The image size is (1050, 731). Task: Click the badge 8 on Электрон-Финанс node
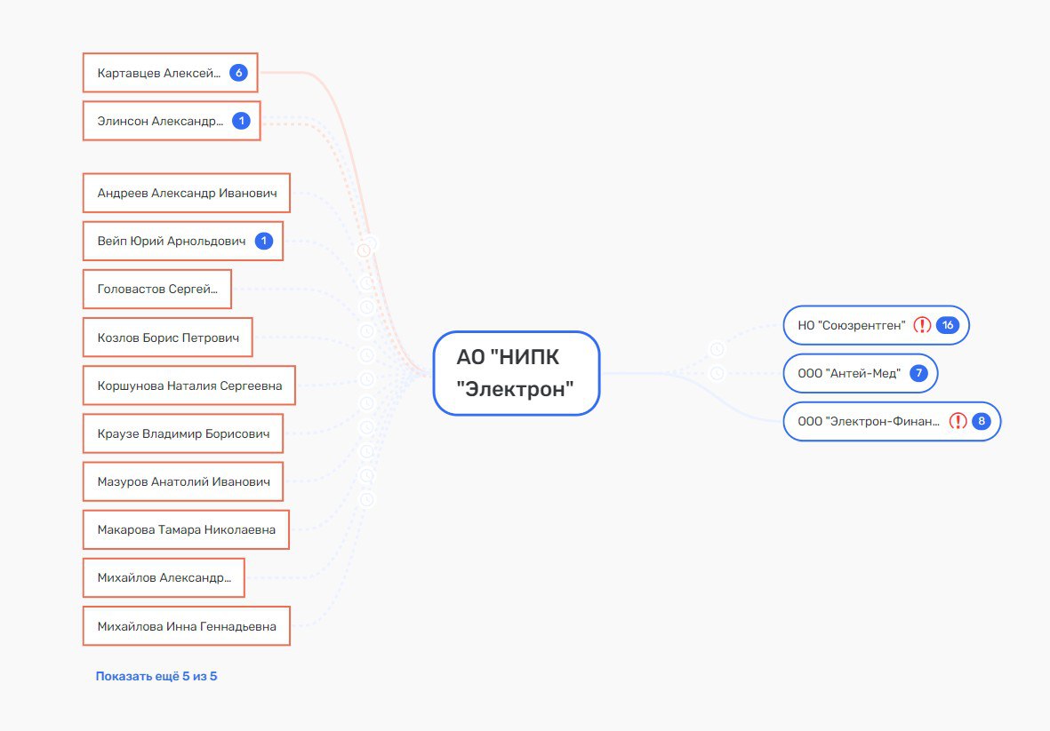(x=982, y=421)
